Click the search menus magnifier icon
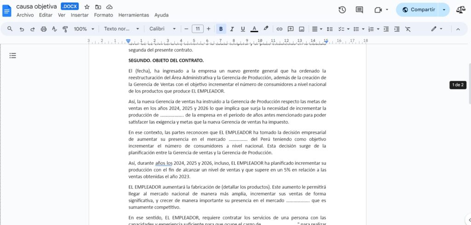The image size is (471, 225). [x=10, y=29]
